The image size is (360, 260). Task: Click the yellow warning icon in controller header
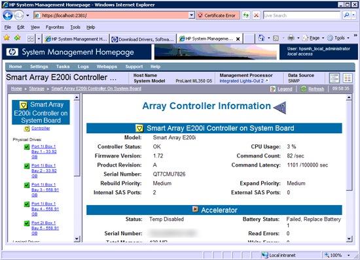139,128
